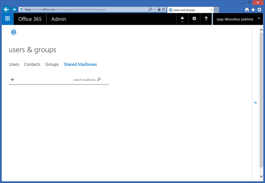The width and height of the screenshot is (265, 183).
Task: Switch to the Contacts tab
Action: coord(32,64)
